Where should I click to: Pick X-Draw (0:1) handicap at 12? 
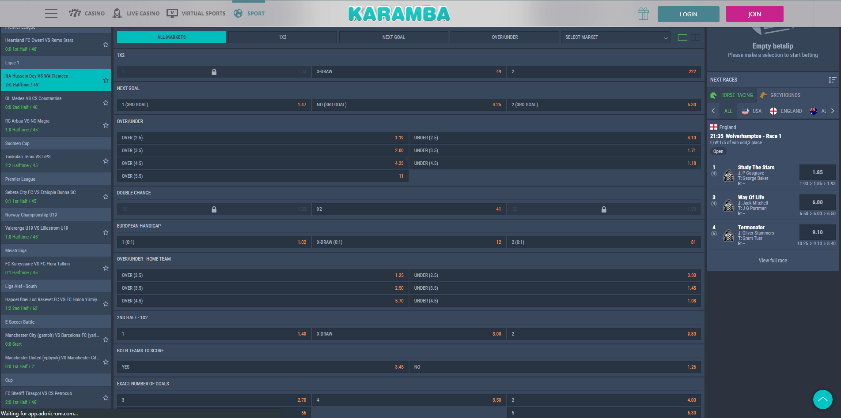click(409, 242)
